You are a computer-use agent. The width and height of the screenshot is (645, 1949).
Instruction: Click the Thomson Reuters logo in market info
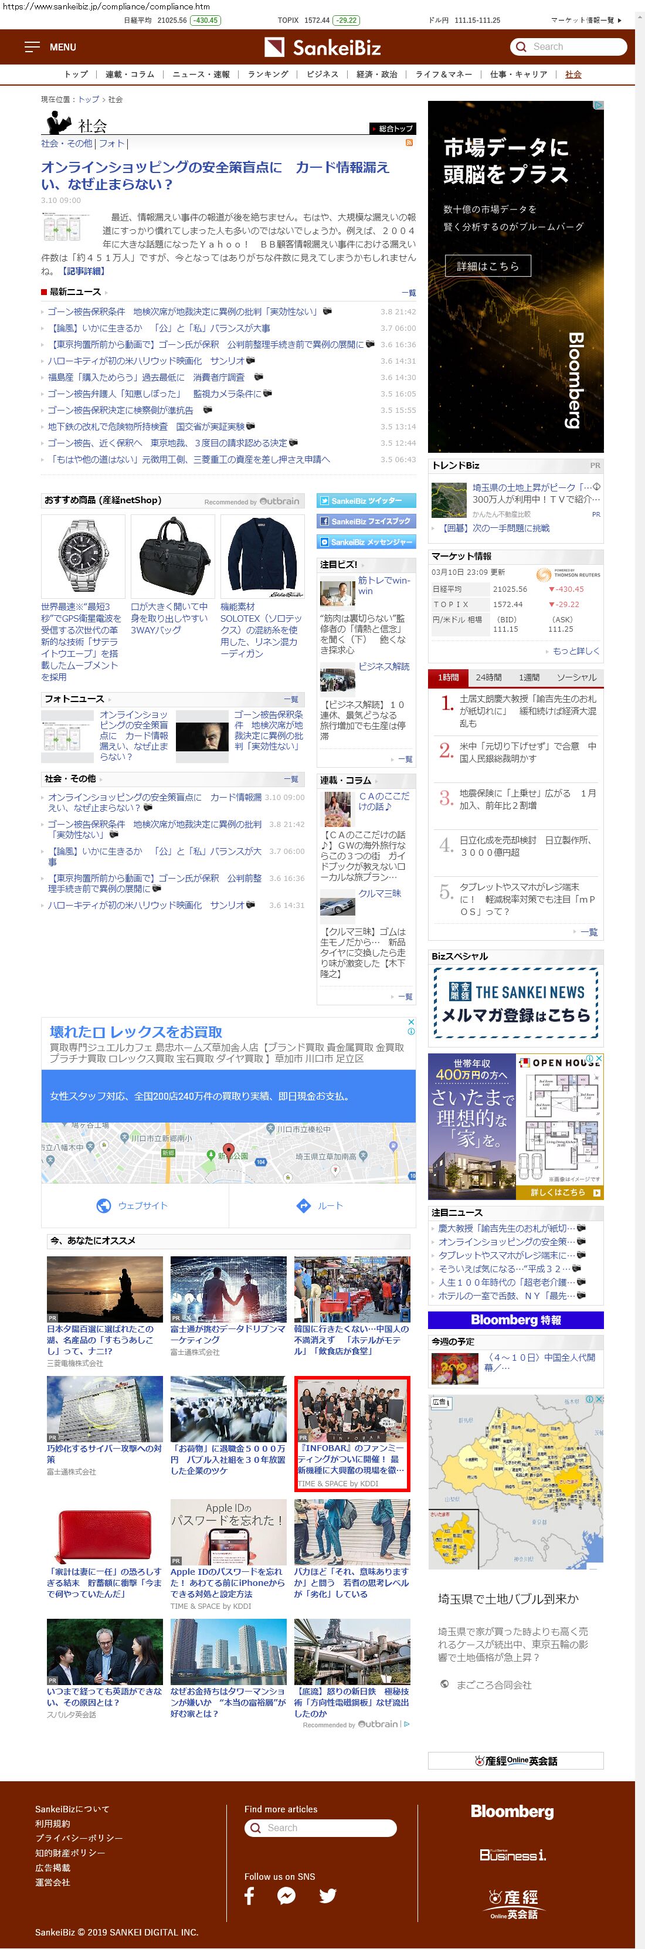(x=568, y=574)
